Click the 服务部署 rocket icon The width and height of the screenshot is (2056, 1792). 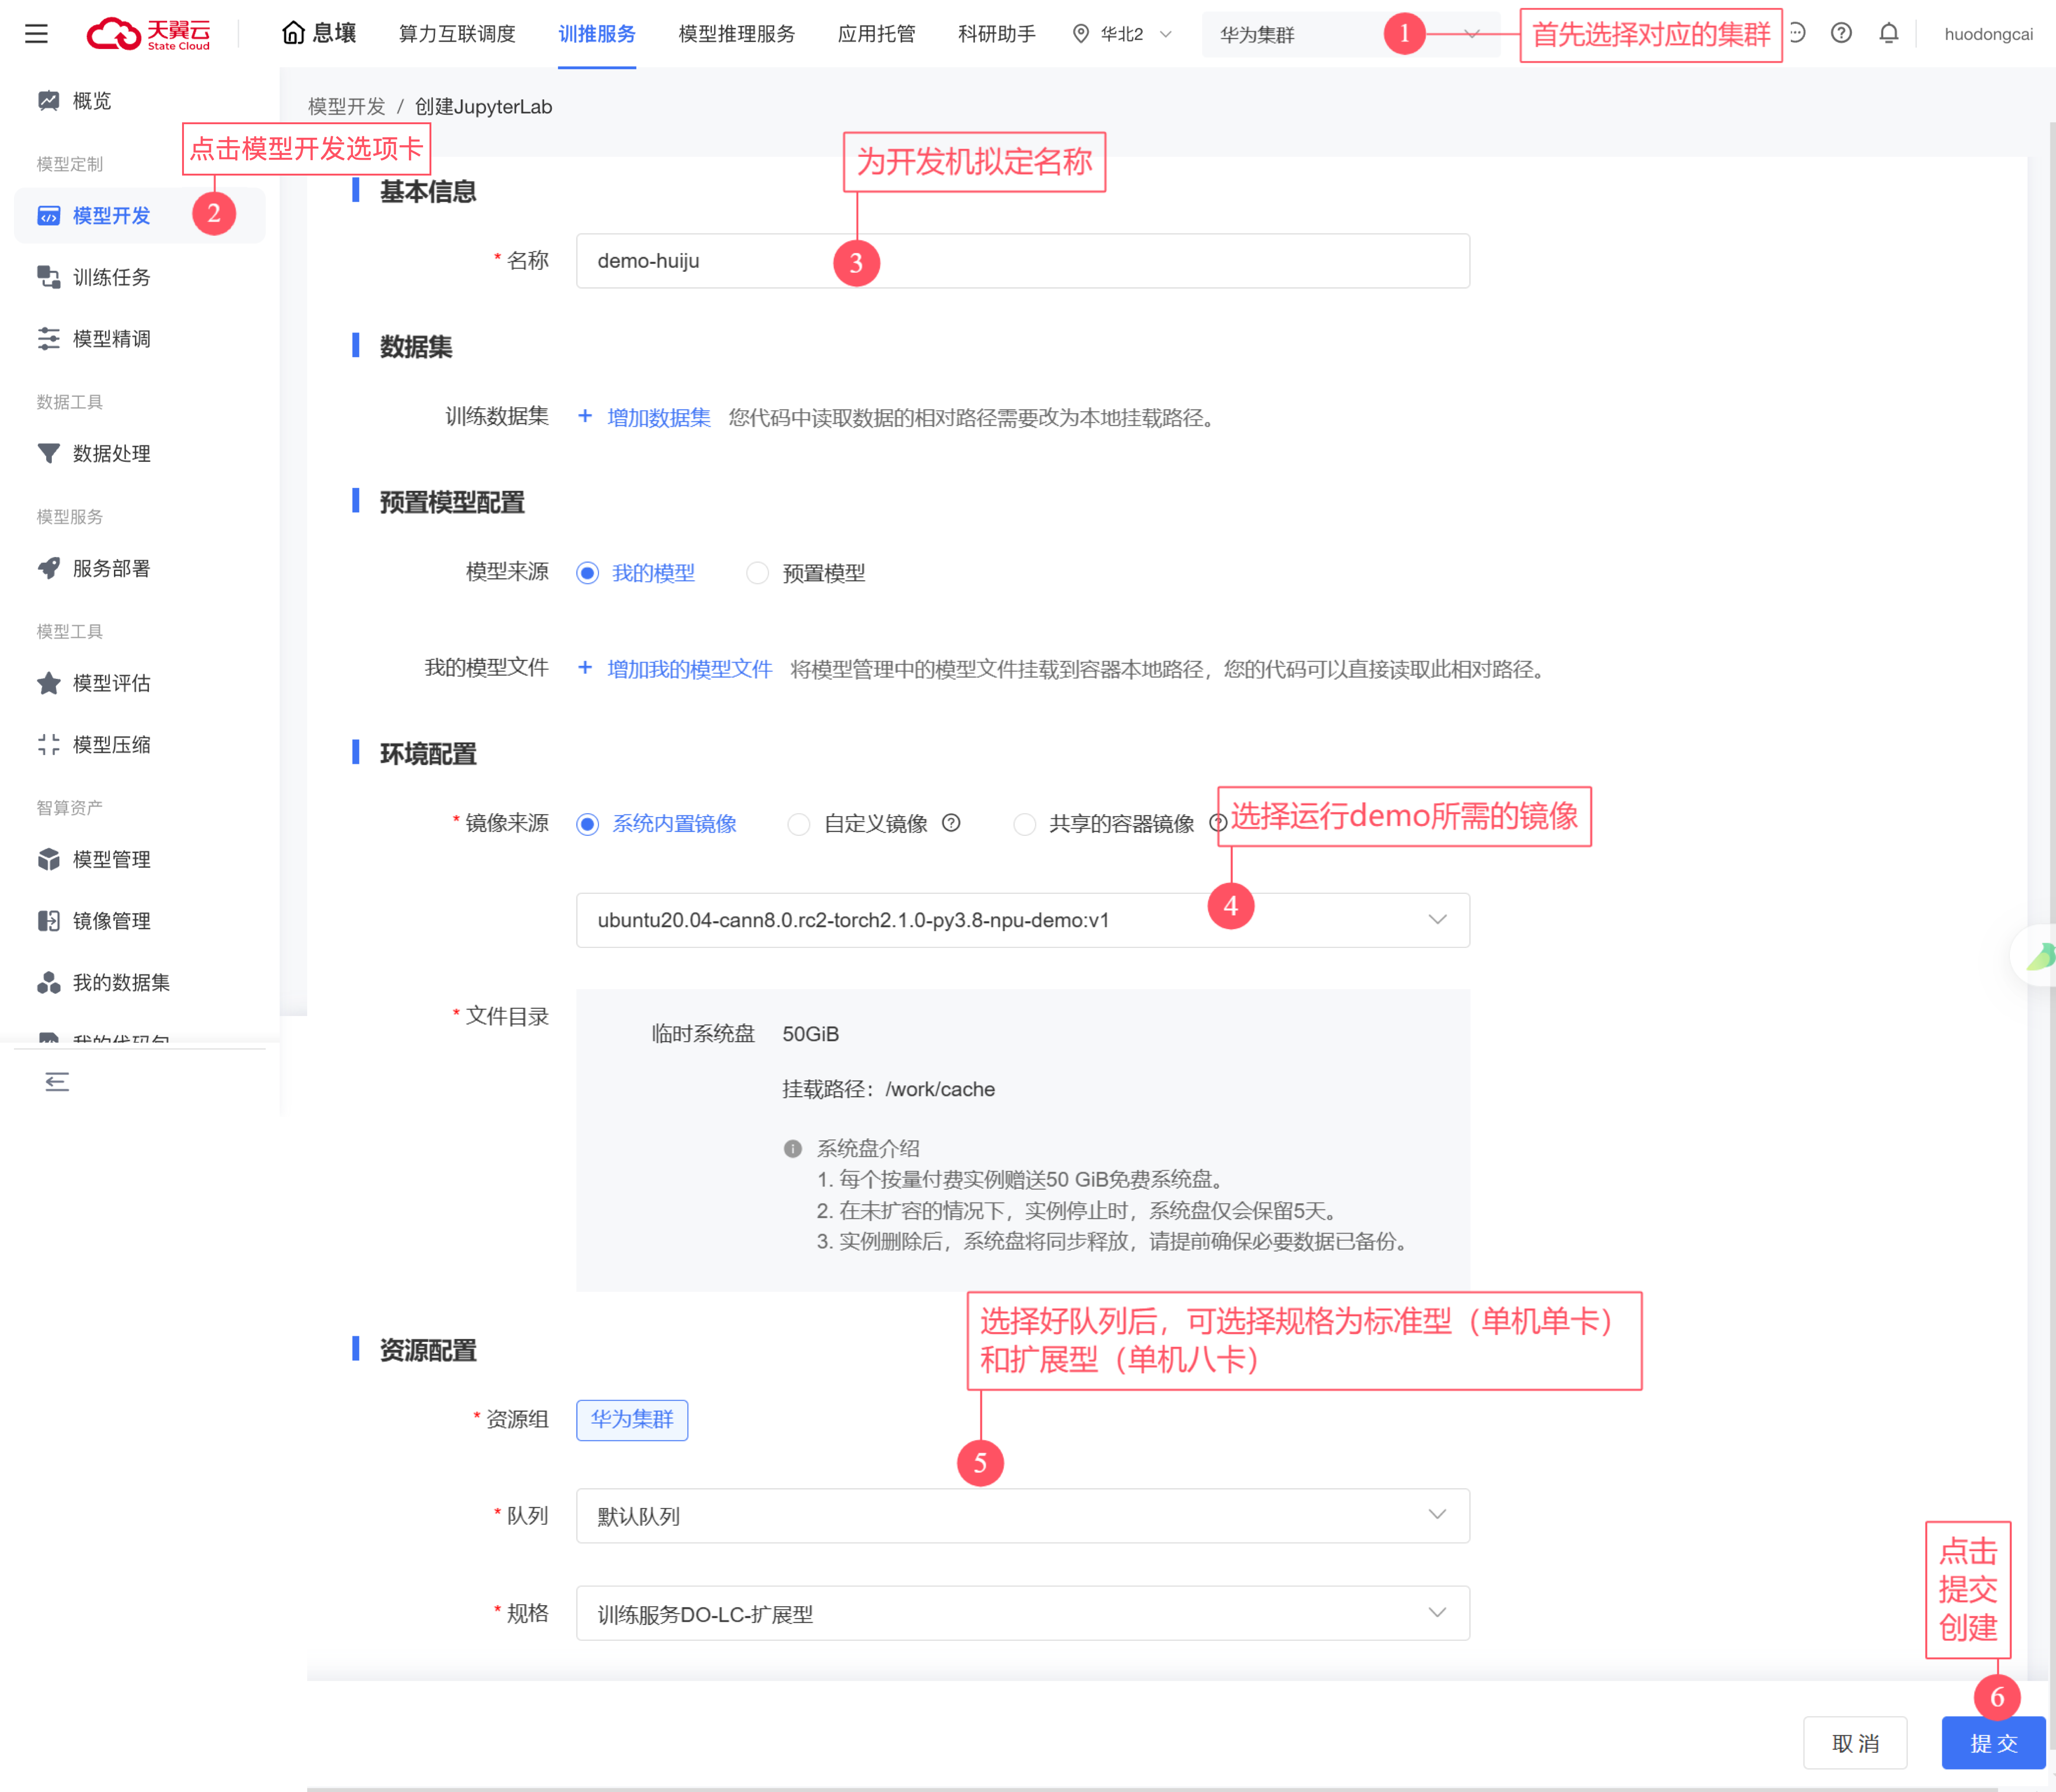[x=48, y=568]
